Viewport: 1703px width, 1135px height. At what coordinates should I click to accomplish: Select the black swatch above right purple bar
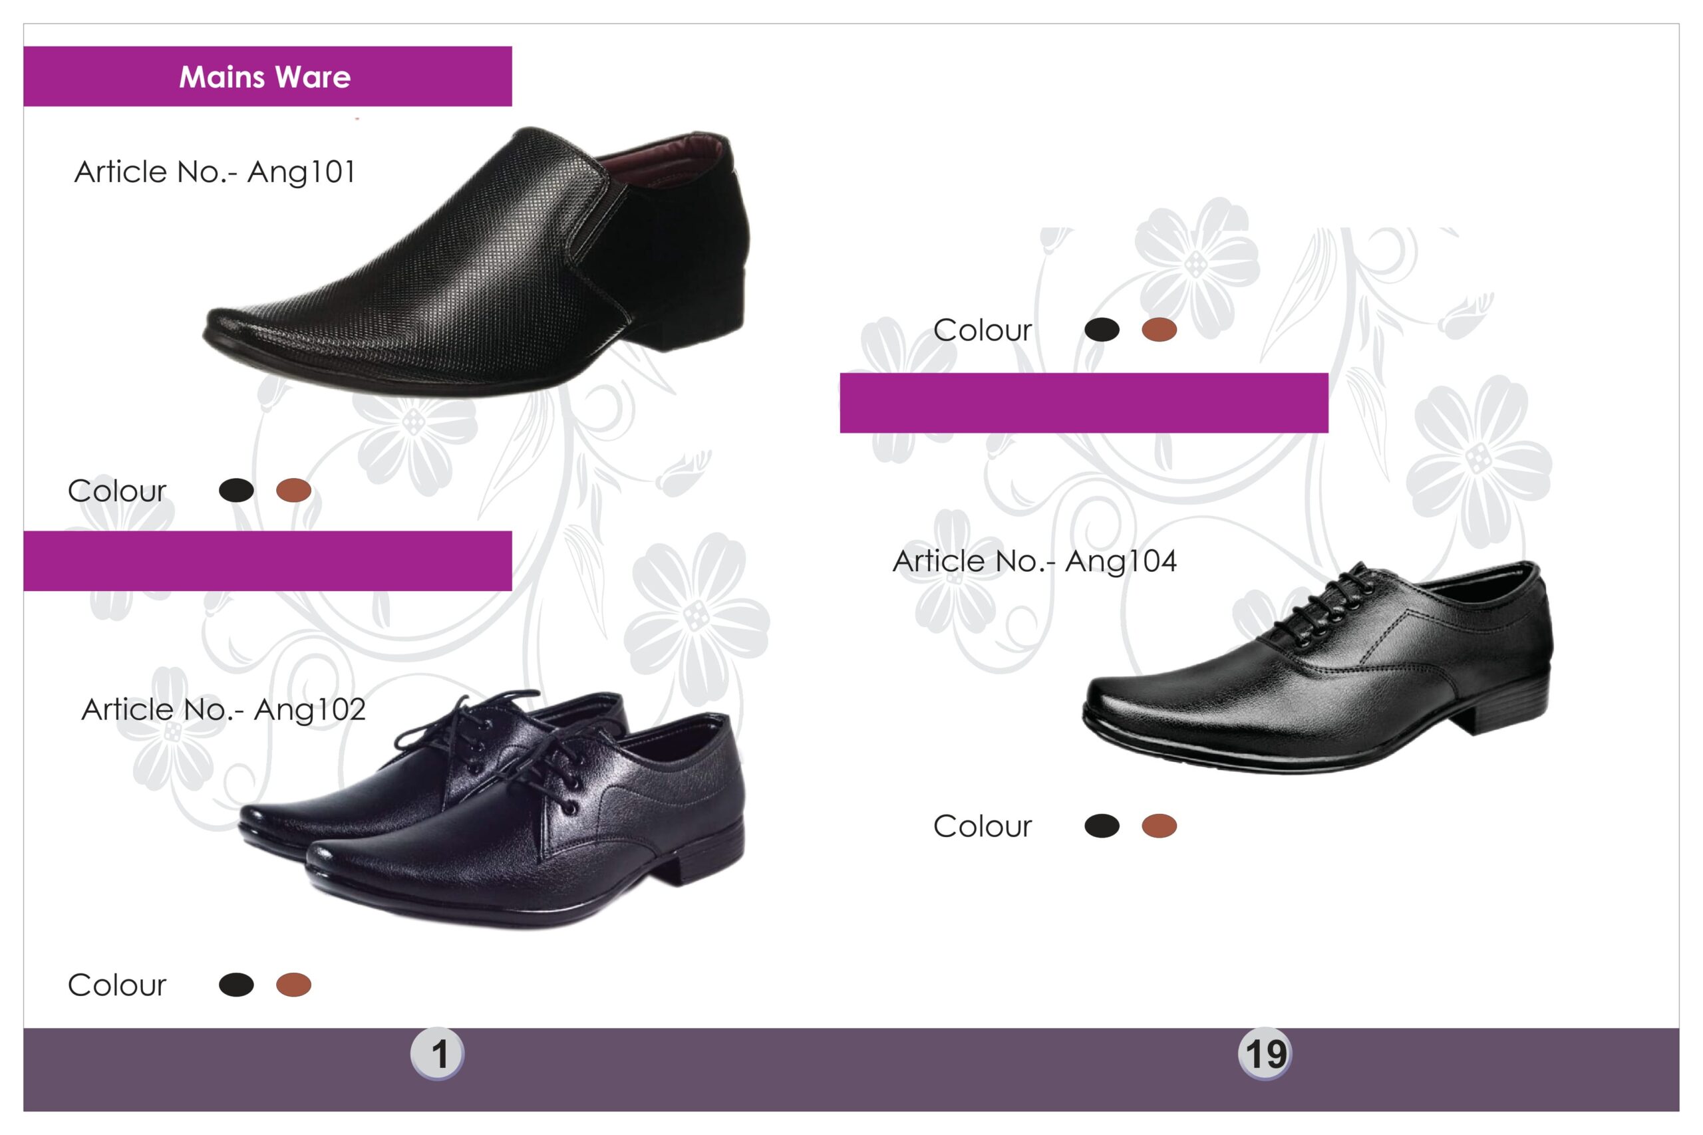[1102, 329]
